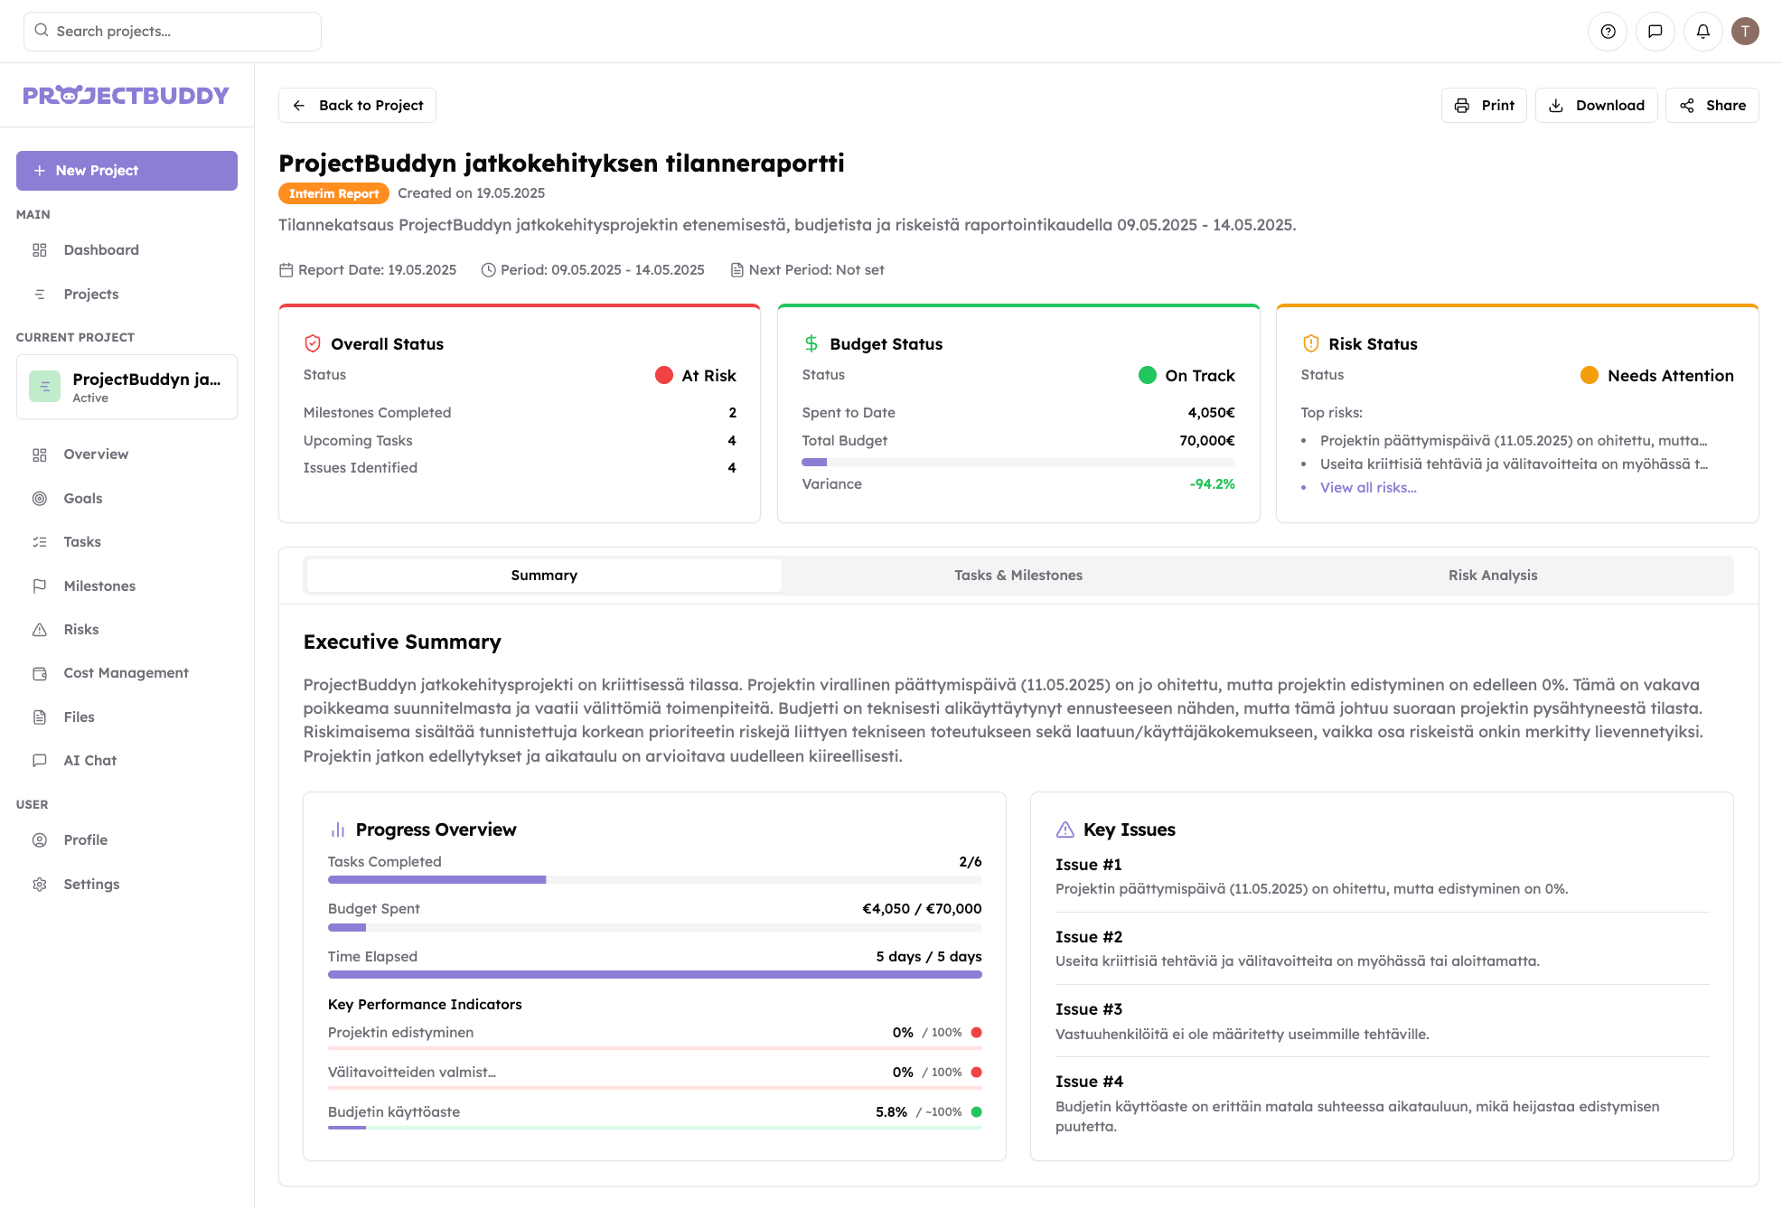Viewport: 1782px width, 1209px height.
Task: Click the Next Period: Not set text
Action: tap(816, 270)
